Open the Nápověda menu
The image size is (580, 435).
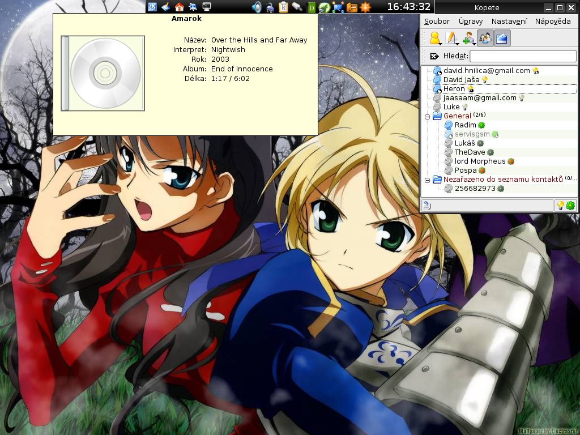coord(553,22)
